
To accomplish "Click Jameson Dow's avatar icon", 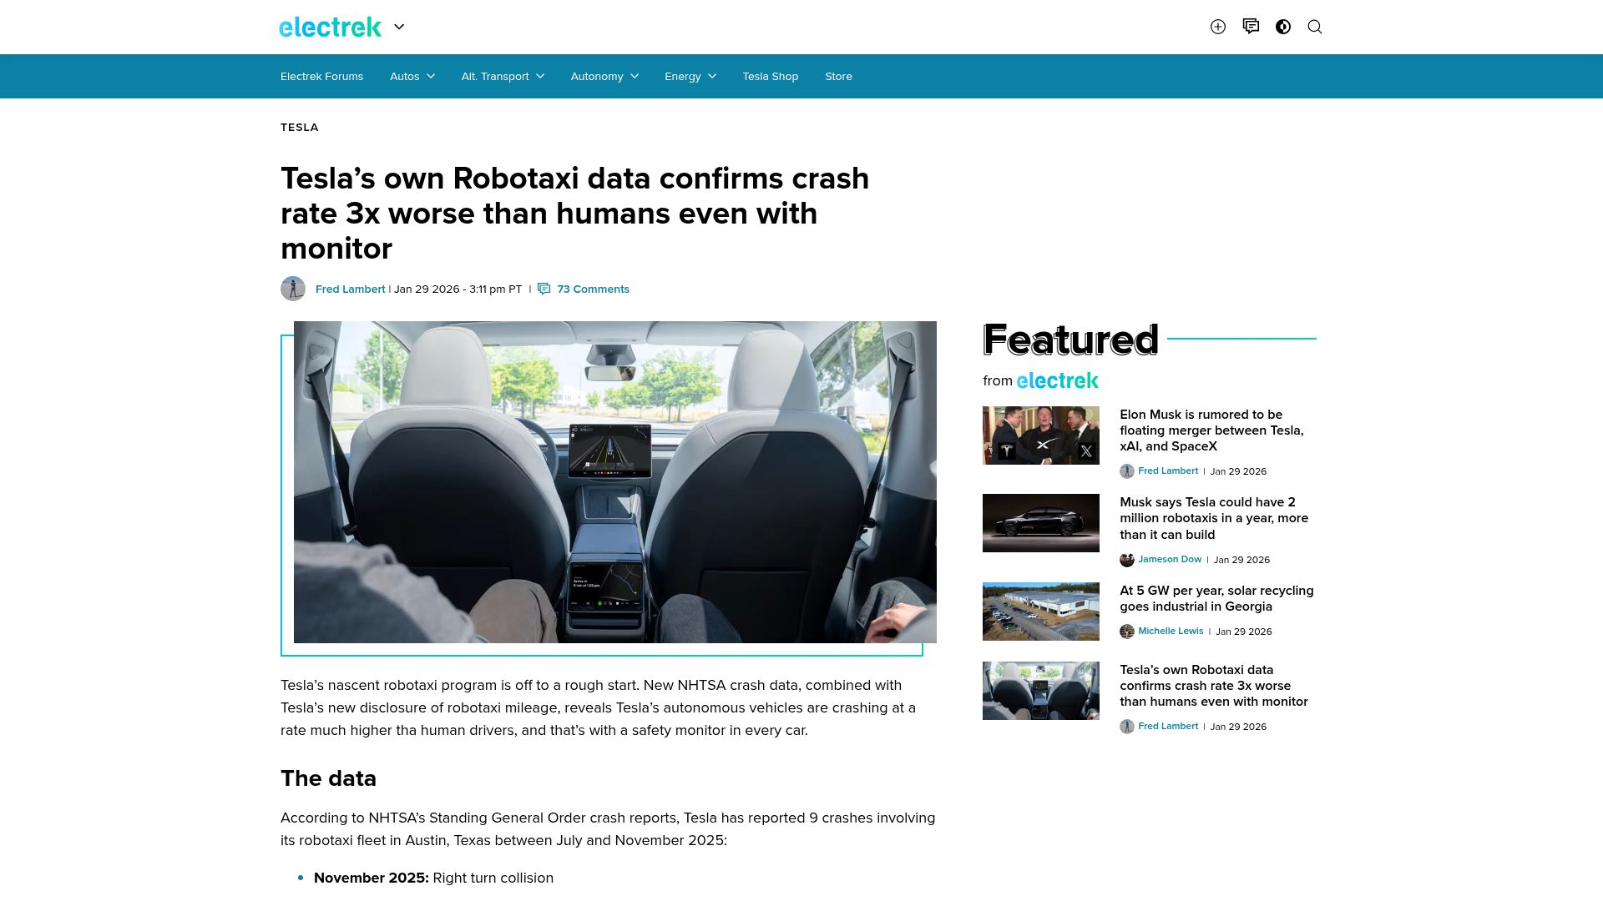I will coord(1127,560).
